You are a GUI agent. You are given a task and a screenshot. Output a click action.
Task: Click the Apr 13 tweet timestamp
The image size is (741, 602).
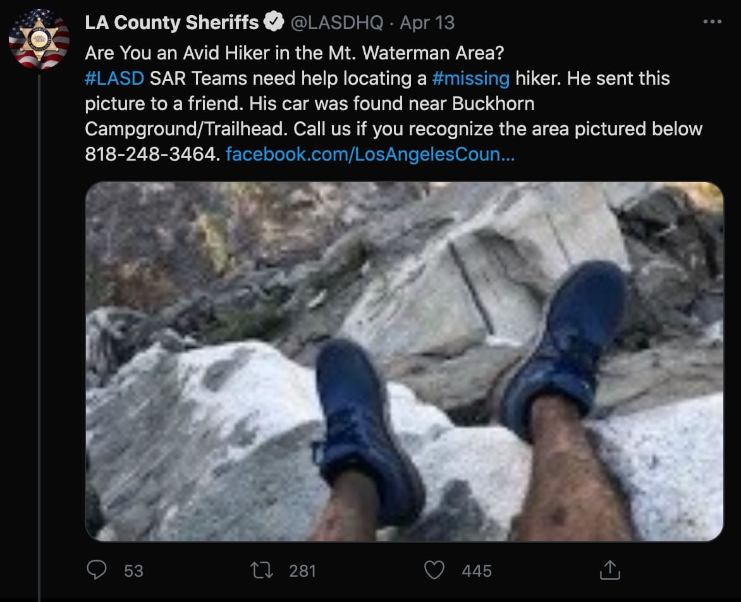pyautogui.click(x=427, y=23)
